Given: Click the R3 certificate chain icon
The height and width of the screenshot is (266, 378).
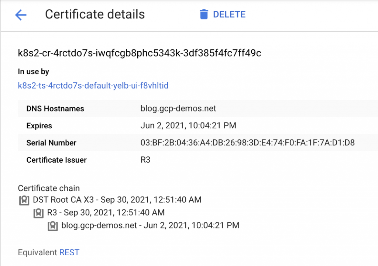Looking at the screenshot, I should (x=38, y=213).
